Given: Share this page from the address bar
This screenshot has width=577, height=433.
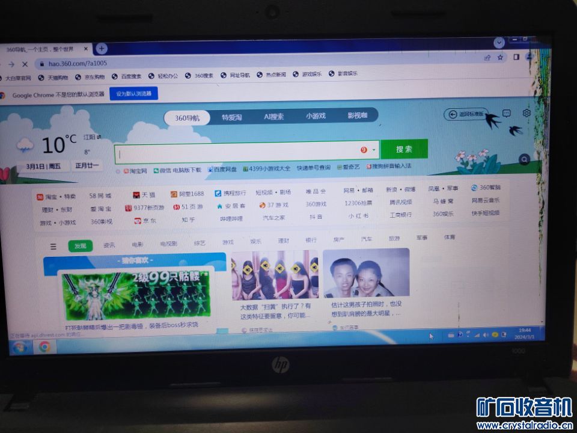Looking at the screenshot, I should point(487,58).
